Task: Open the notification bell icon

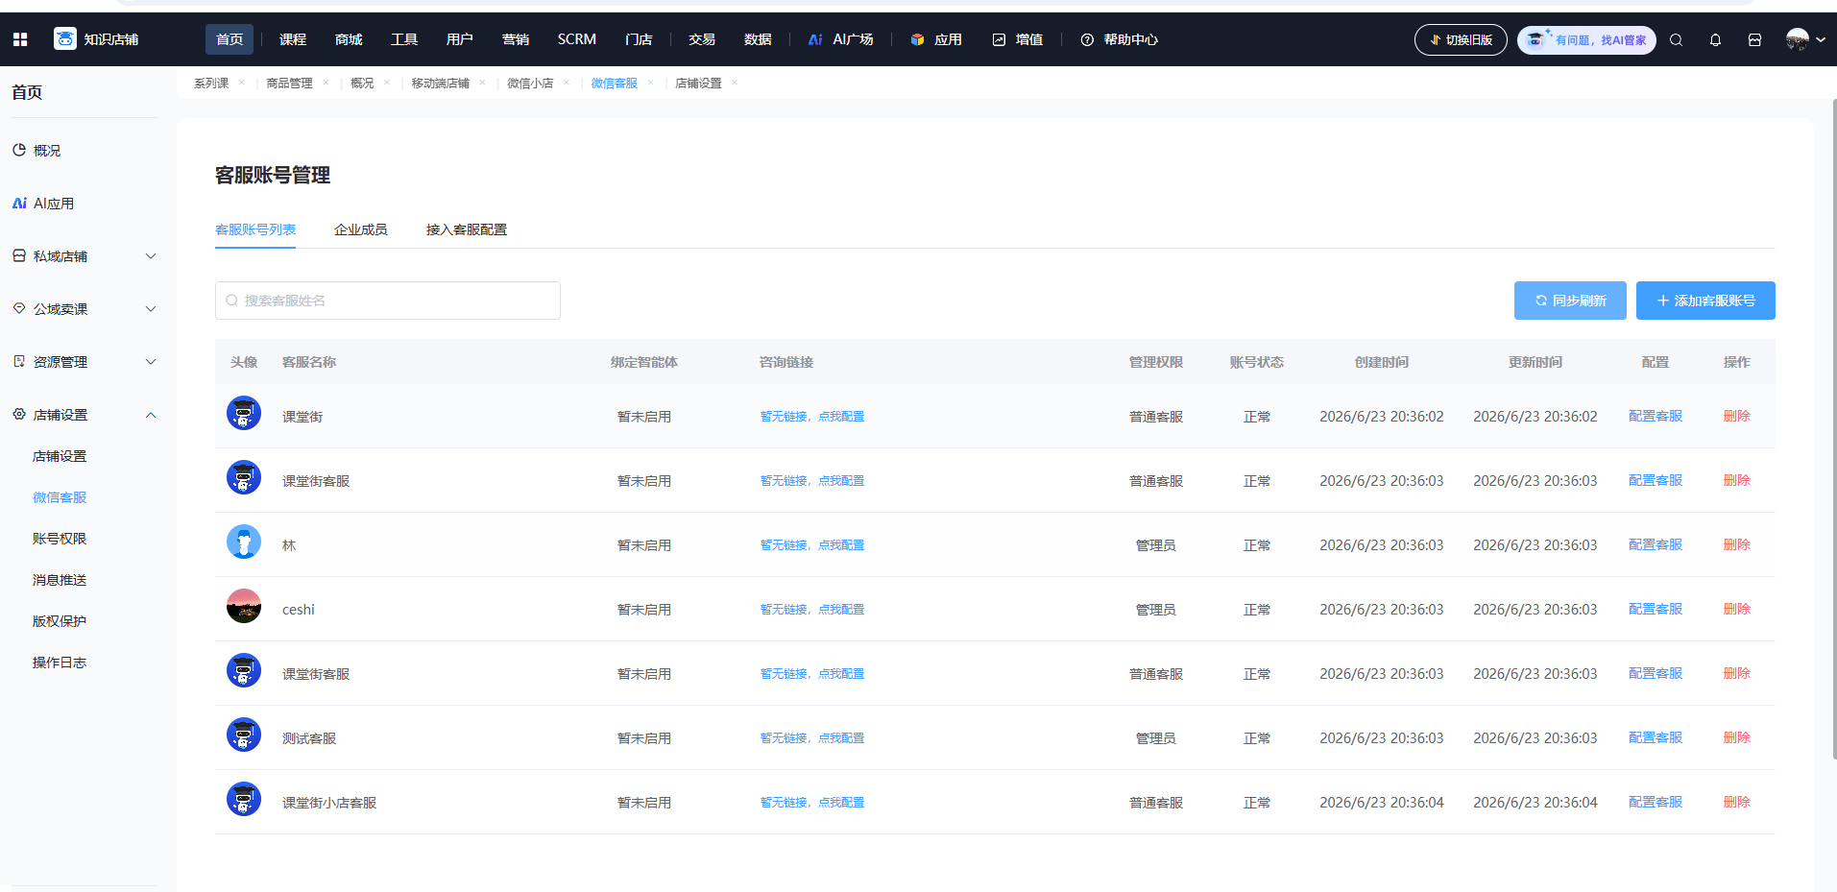Action: pos(1715,40)
